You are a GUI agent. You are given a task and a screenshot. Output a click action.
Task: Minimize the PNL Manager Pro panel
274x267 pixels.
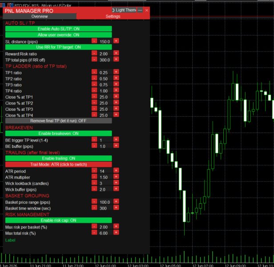(x=140, y=10)
